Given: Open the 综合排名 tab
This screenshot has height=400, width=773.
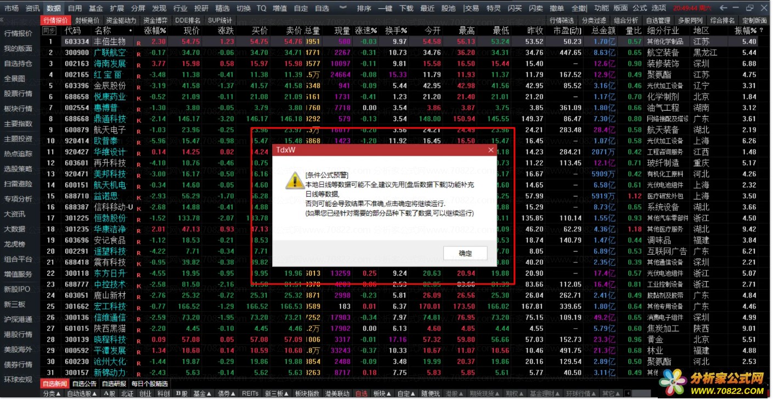Looking at the screenshot, I should coord(723,20).
